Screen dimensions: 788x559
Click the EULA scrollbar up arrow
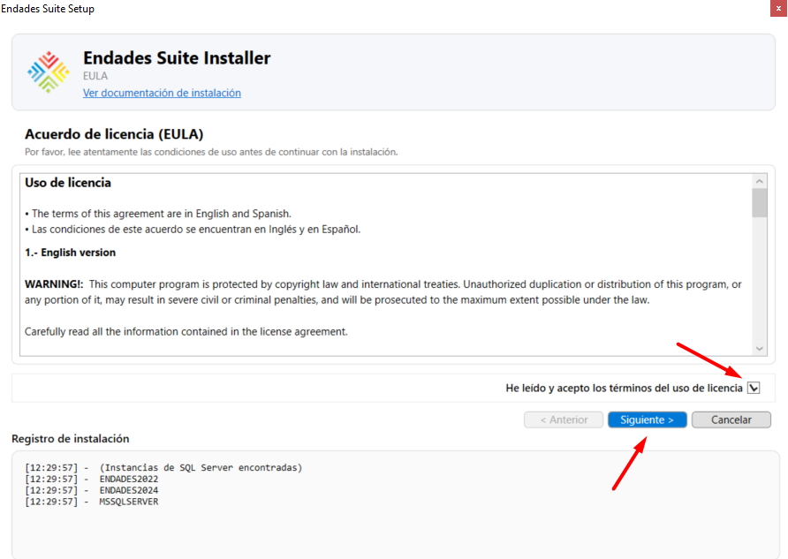pyautogui.click(x=760, y=181)
